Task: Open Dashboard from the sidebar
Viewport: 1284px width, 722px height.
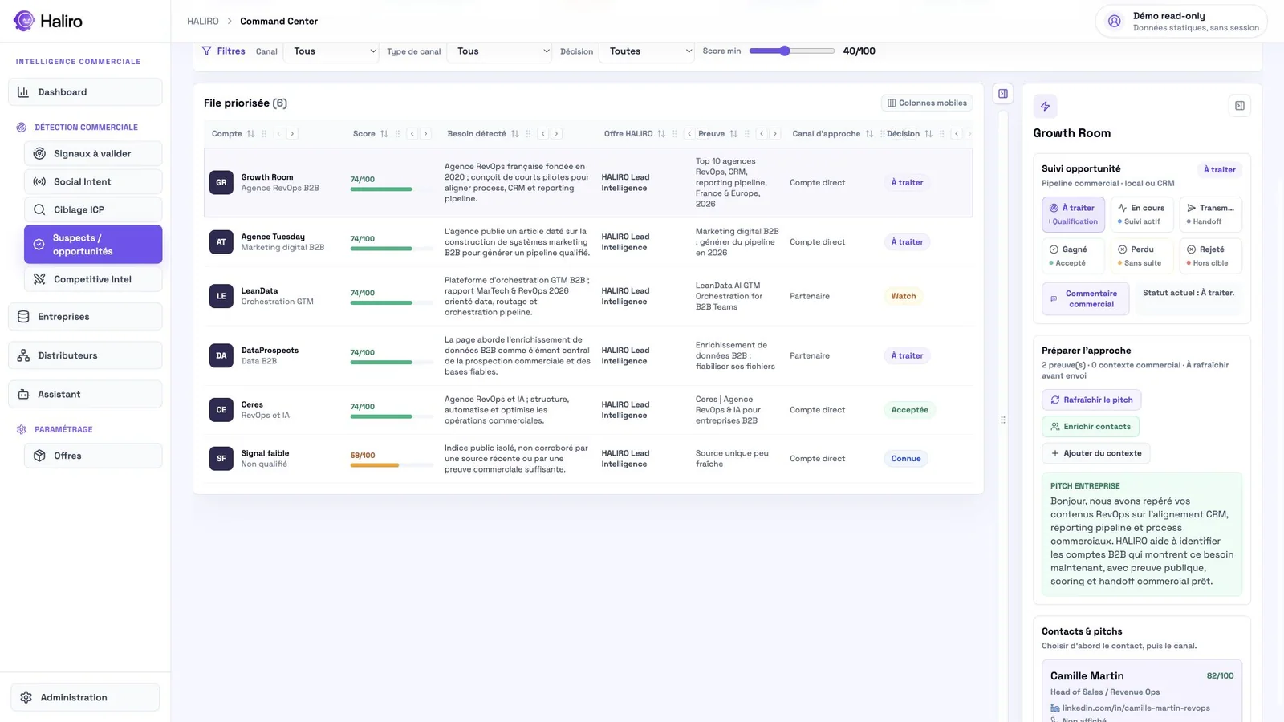Action: point(85,92)
